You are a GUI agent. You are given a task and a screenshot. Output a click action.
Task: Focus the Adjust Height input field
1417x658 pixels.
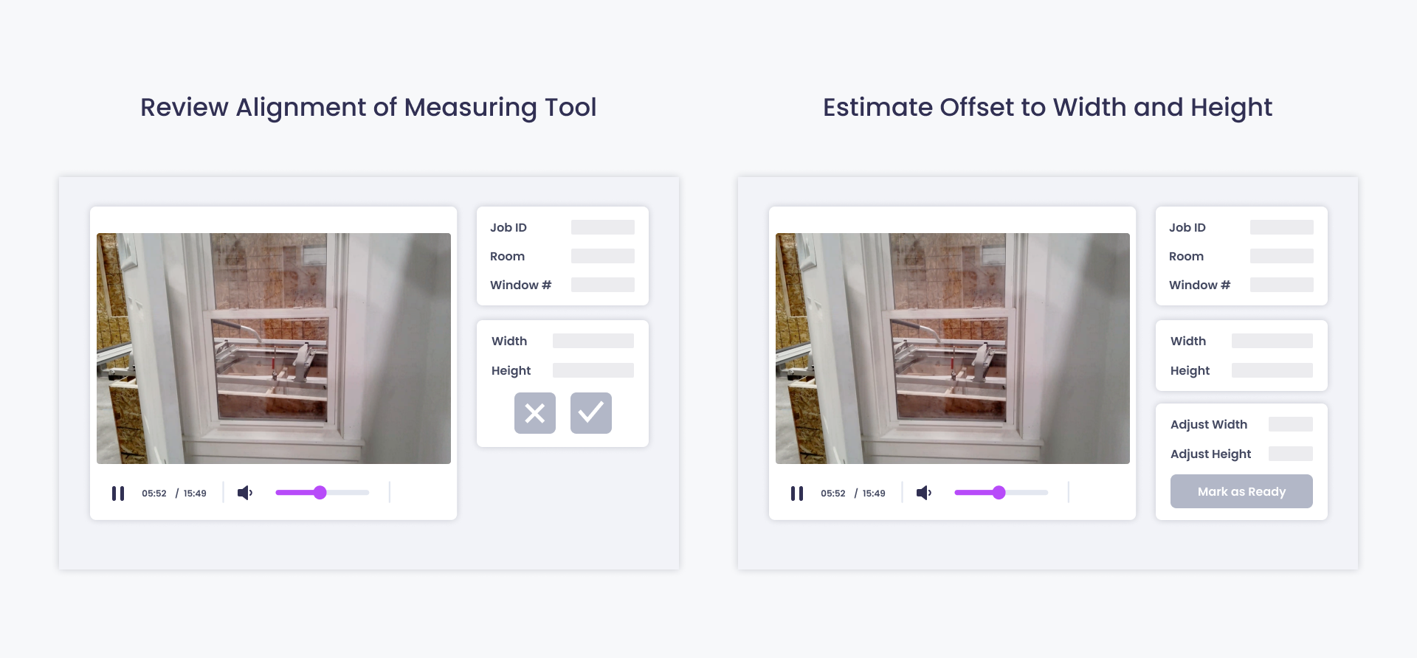(x=1290, y=454)
